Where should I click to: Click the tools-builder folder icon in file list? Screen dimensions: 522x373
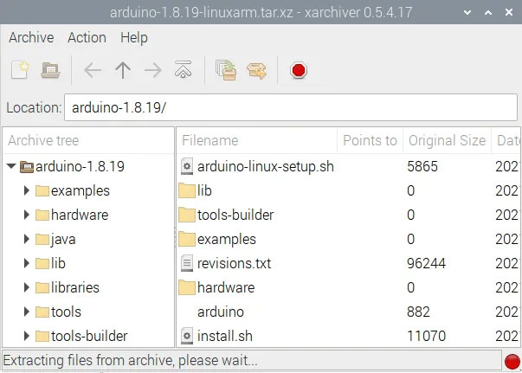coord(187,215)
